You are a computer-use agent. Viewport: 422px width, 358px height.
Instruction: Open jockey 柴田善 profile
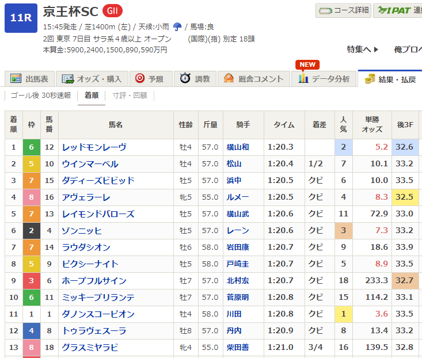coord(238,347)
